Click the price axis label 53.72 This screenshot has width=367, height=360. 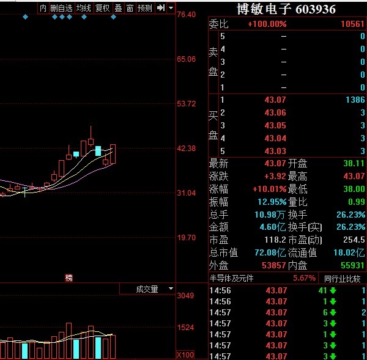click(x=187, y=104)
